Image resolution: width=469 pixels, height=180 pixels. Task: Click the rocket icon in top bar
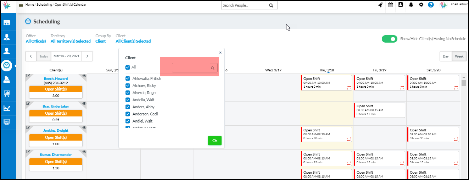pos(380,5)
